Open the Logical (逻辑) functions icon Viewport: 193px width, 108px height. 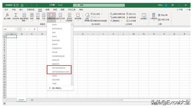click(x=38, y=15)
